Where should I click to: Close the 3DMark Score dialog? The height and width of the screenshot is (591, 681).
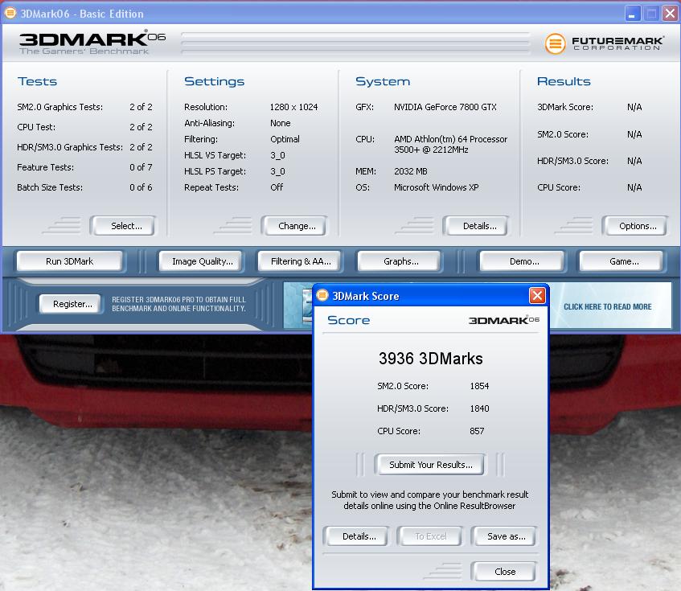[x=537, y=296]
